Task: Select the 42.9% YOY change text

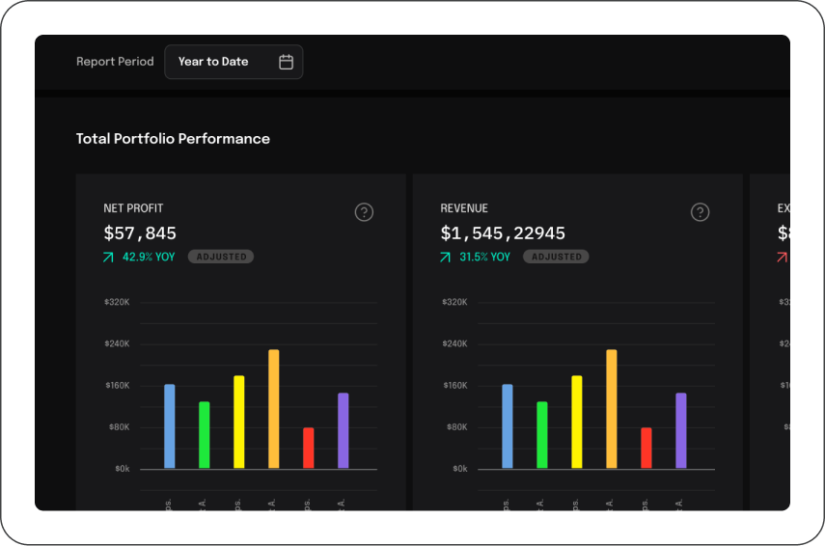Action: (149, 258)
